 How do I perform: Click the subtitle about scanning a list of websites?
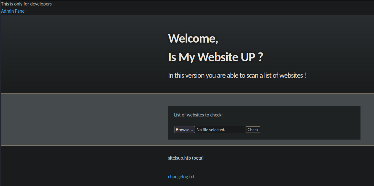(237, 75)
